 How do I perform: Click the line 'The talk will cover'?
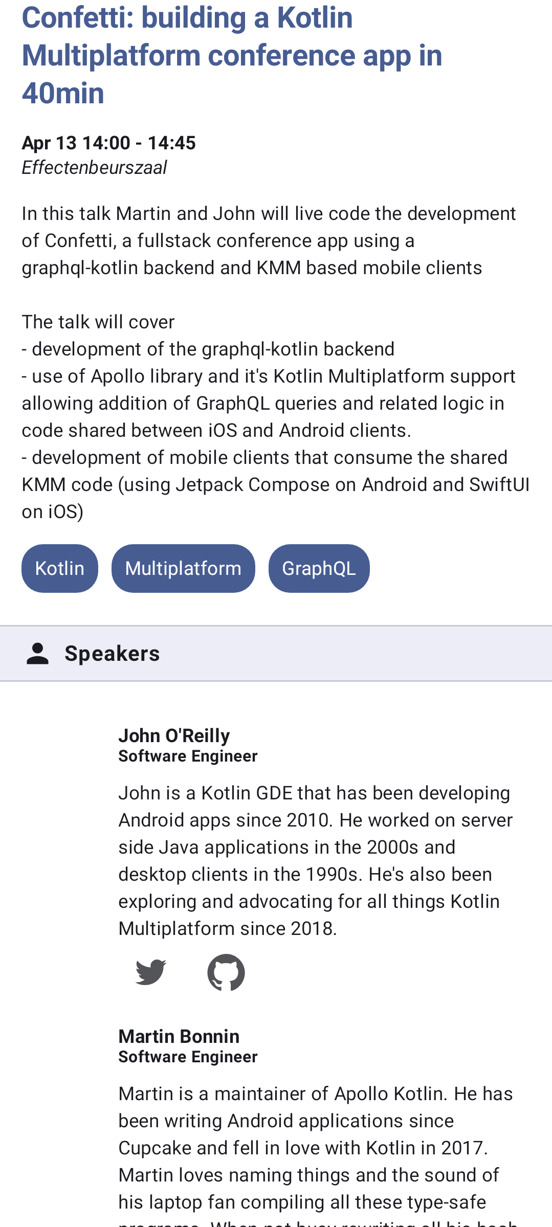point(98,322)
